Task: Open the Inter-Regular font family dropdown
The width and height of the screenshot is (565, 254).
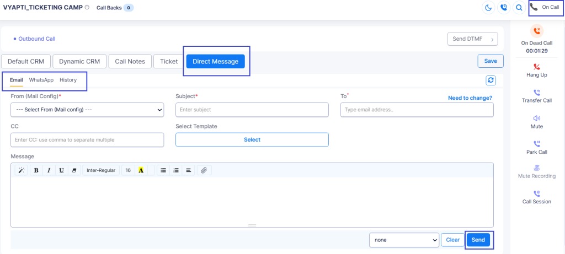Action: pos(101,170)
